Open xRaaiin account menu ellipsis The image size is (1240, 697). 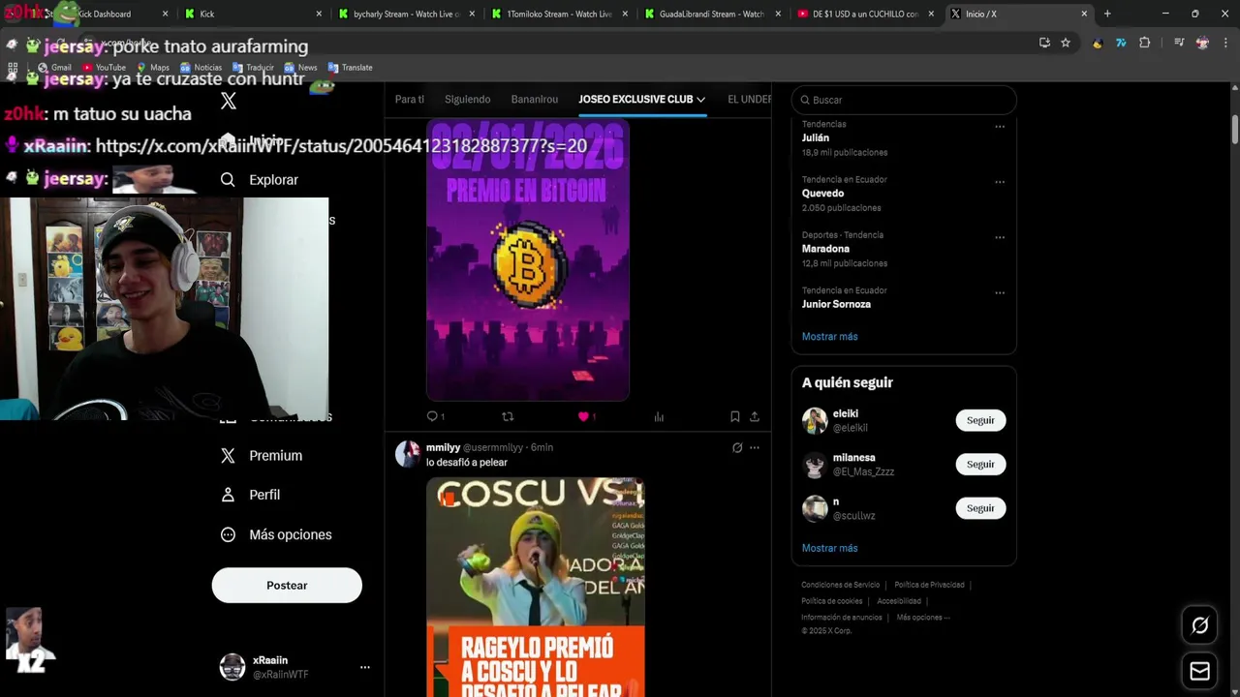click(x=365, y=667)
